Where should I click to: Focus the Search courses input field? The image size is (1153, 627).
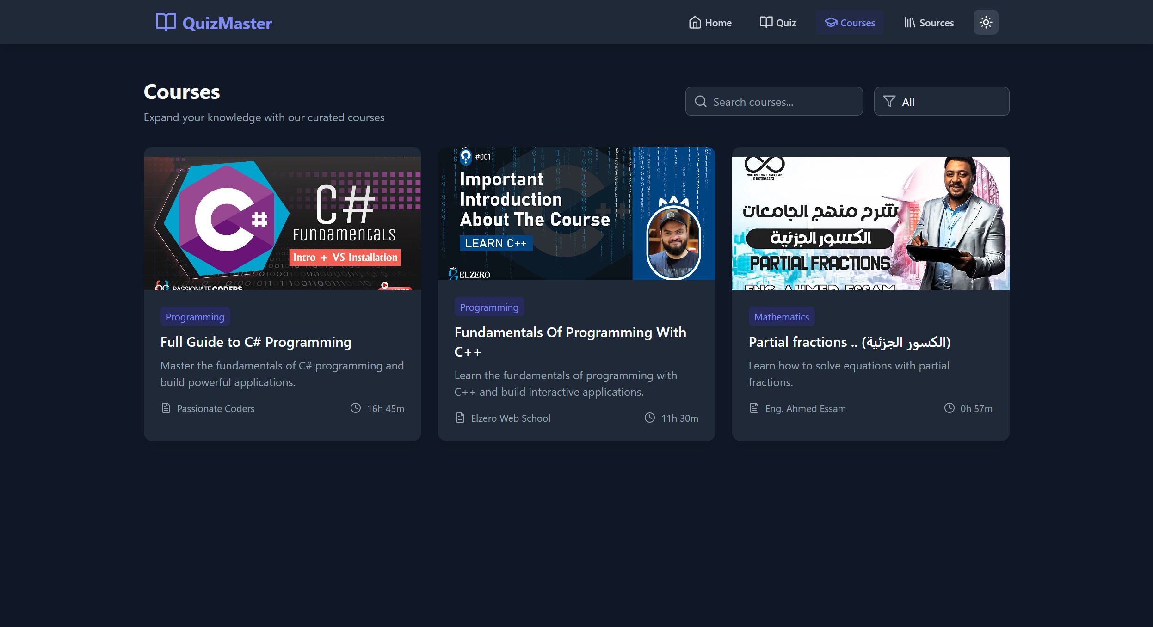pyautogui.click(x=782, y=102)
